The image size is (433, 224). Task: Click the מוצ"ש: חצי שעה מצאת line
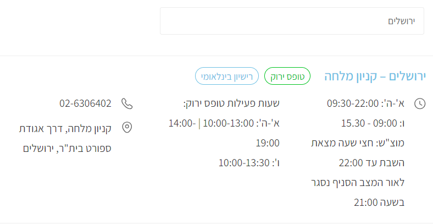tap(358, 143)
